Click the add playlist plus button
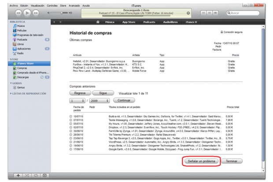Screen dimensions: 273x182 point(17,175)
